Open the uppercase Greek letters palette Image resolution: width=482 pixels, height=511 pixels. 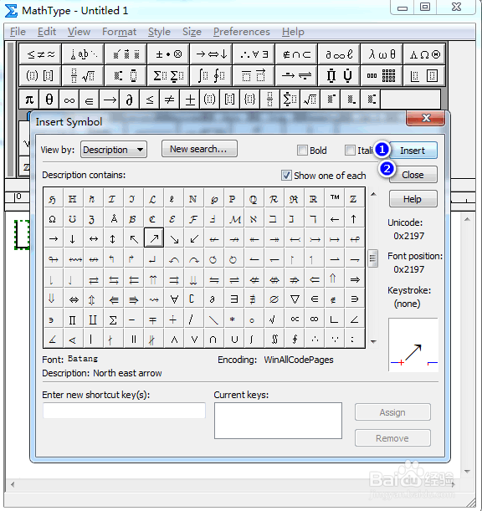click(424, 54)
